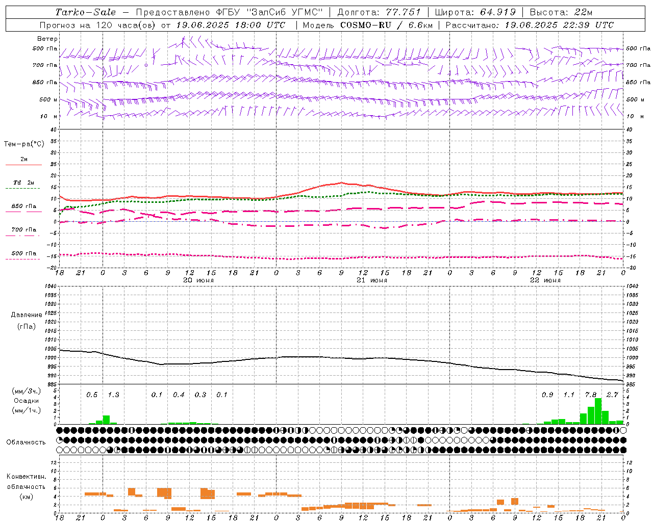Click the 'Td 2м' dew point legend label
The width and height of the screenshot is (653, 522).
point(24,182)
